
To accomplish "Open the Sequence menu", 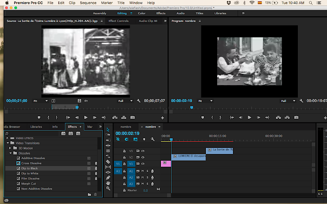I will tap(88, 3).
